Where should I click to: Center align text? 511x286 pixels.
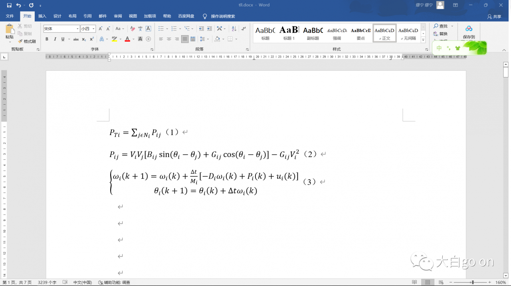[169, 39]
